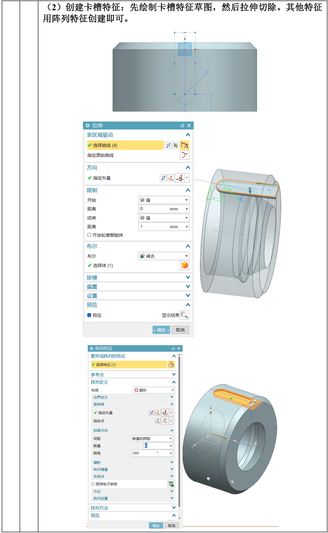Open the vector dropdown arrow in the 旋转轴 section
328x533 pixels.
pyautogui.click(x=171, y=413)
